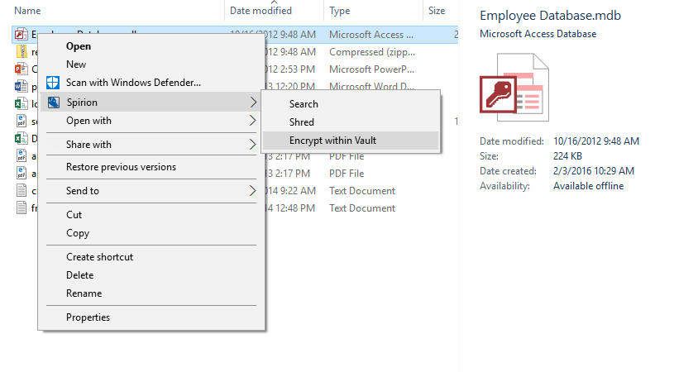Expand the Send to submenu arrow

(x=252, y=191)
